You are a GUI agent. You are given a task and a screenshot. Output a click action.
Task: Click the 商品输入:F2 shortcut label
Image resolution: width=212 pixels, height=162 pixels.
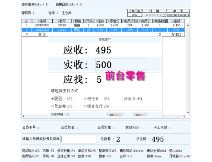tap(31, 151)
